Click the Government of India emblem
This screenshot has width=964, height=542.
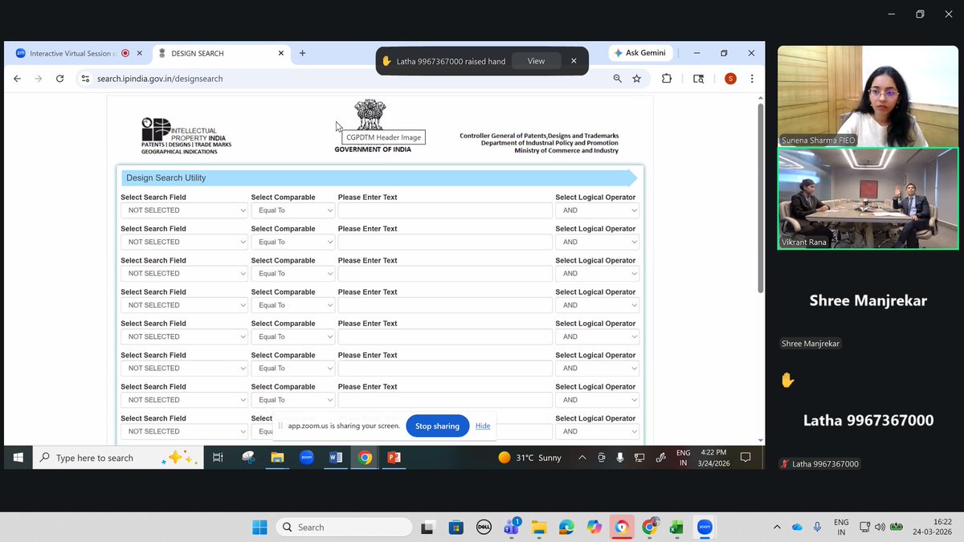370,115
